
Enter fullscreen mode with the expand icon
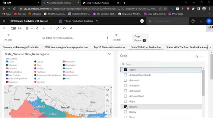click(58, 28)
